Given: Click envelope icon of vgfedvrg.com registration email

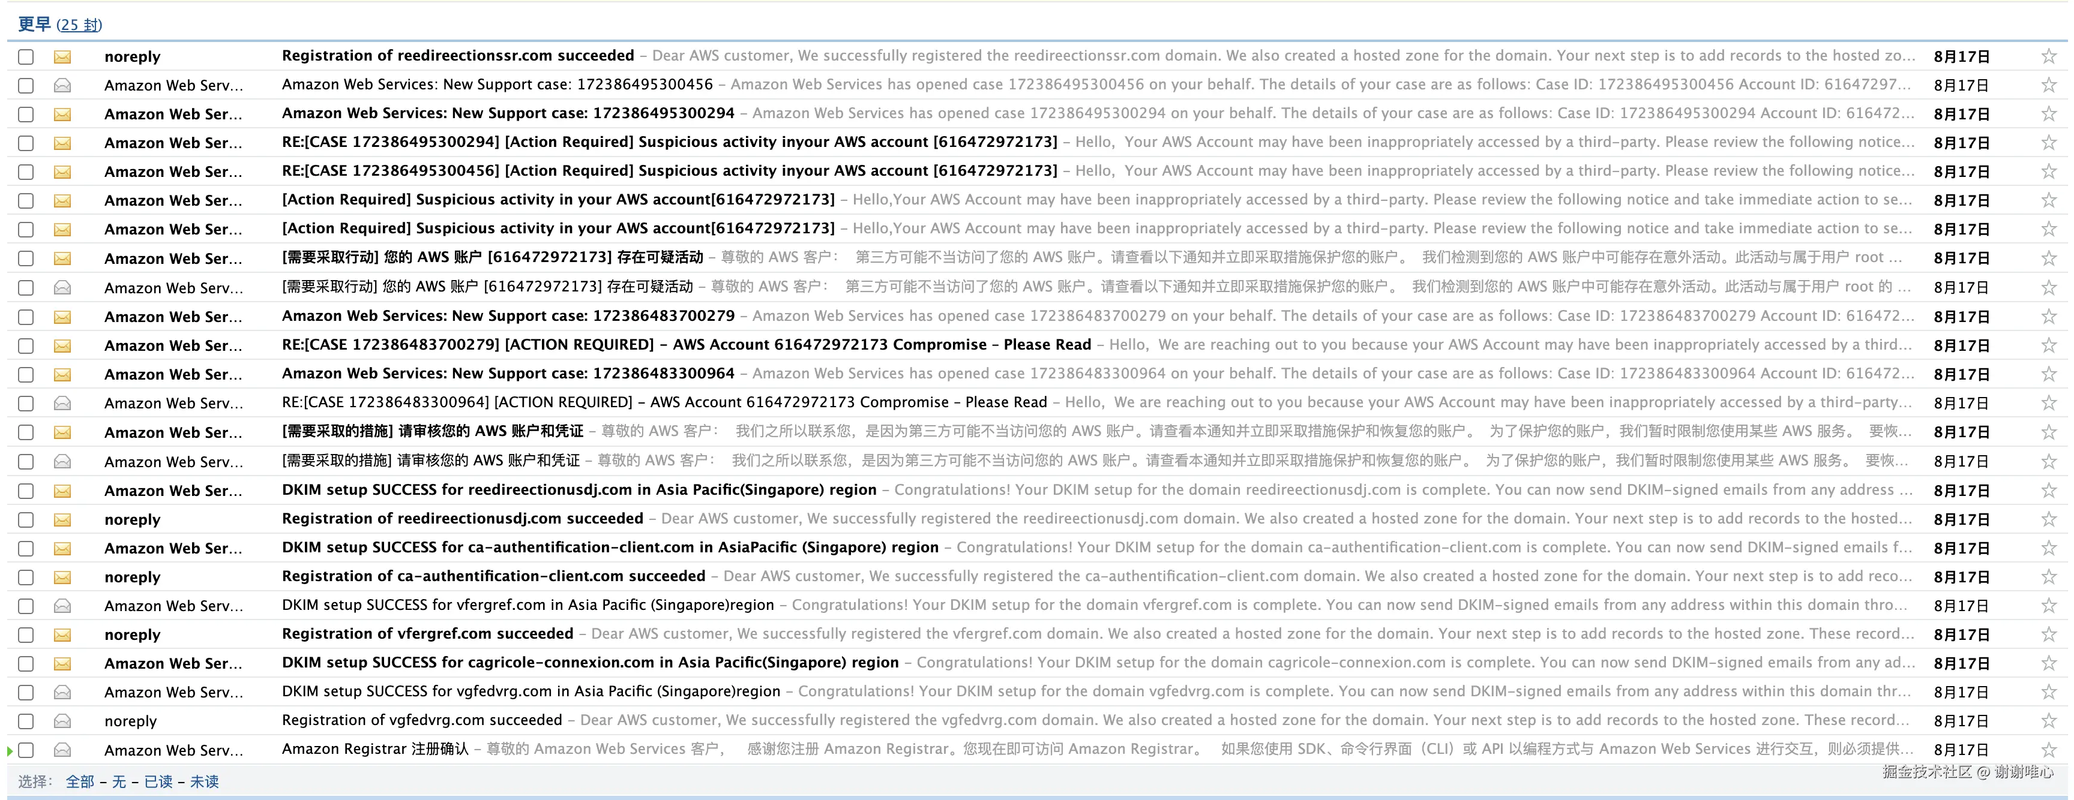Looking at the screenshot, I should coord(62,721).
